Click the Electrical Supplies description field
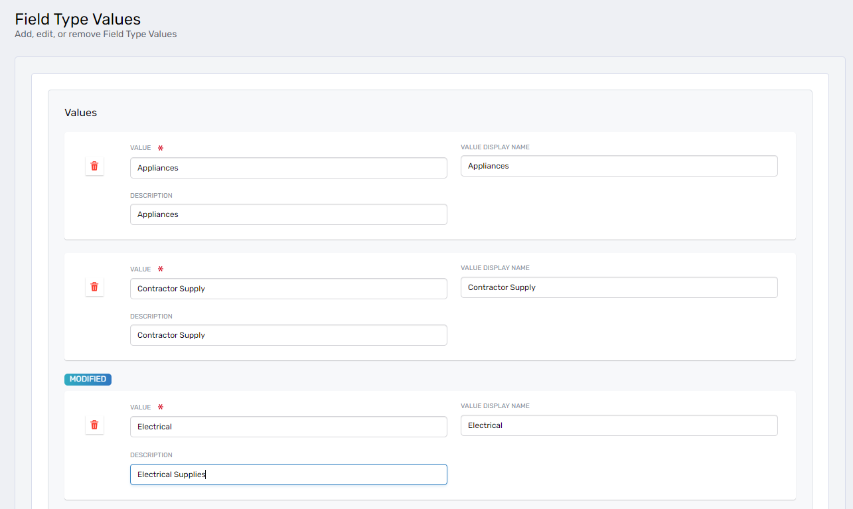The image size is (853, 509). coord(288,474)
